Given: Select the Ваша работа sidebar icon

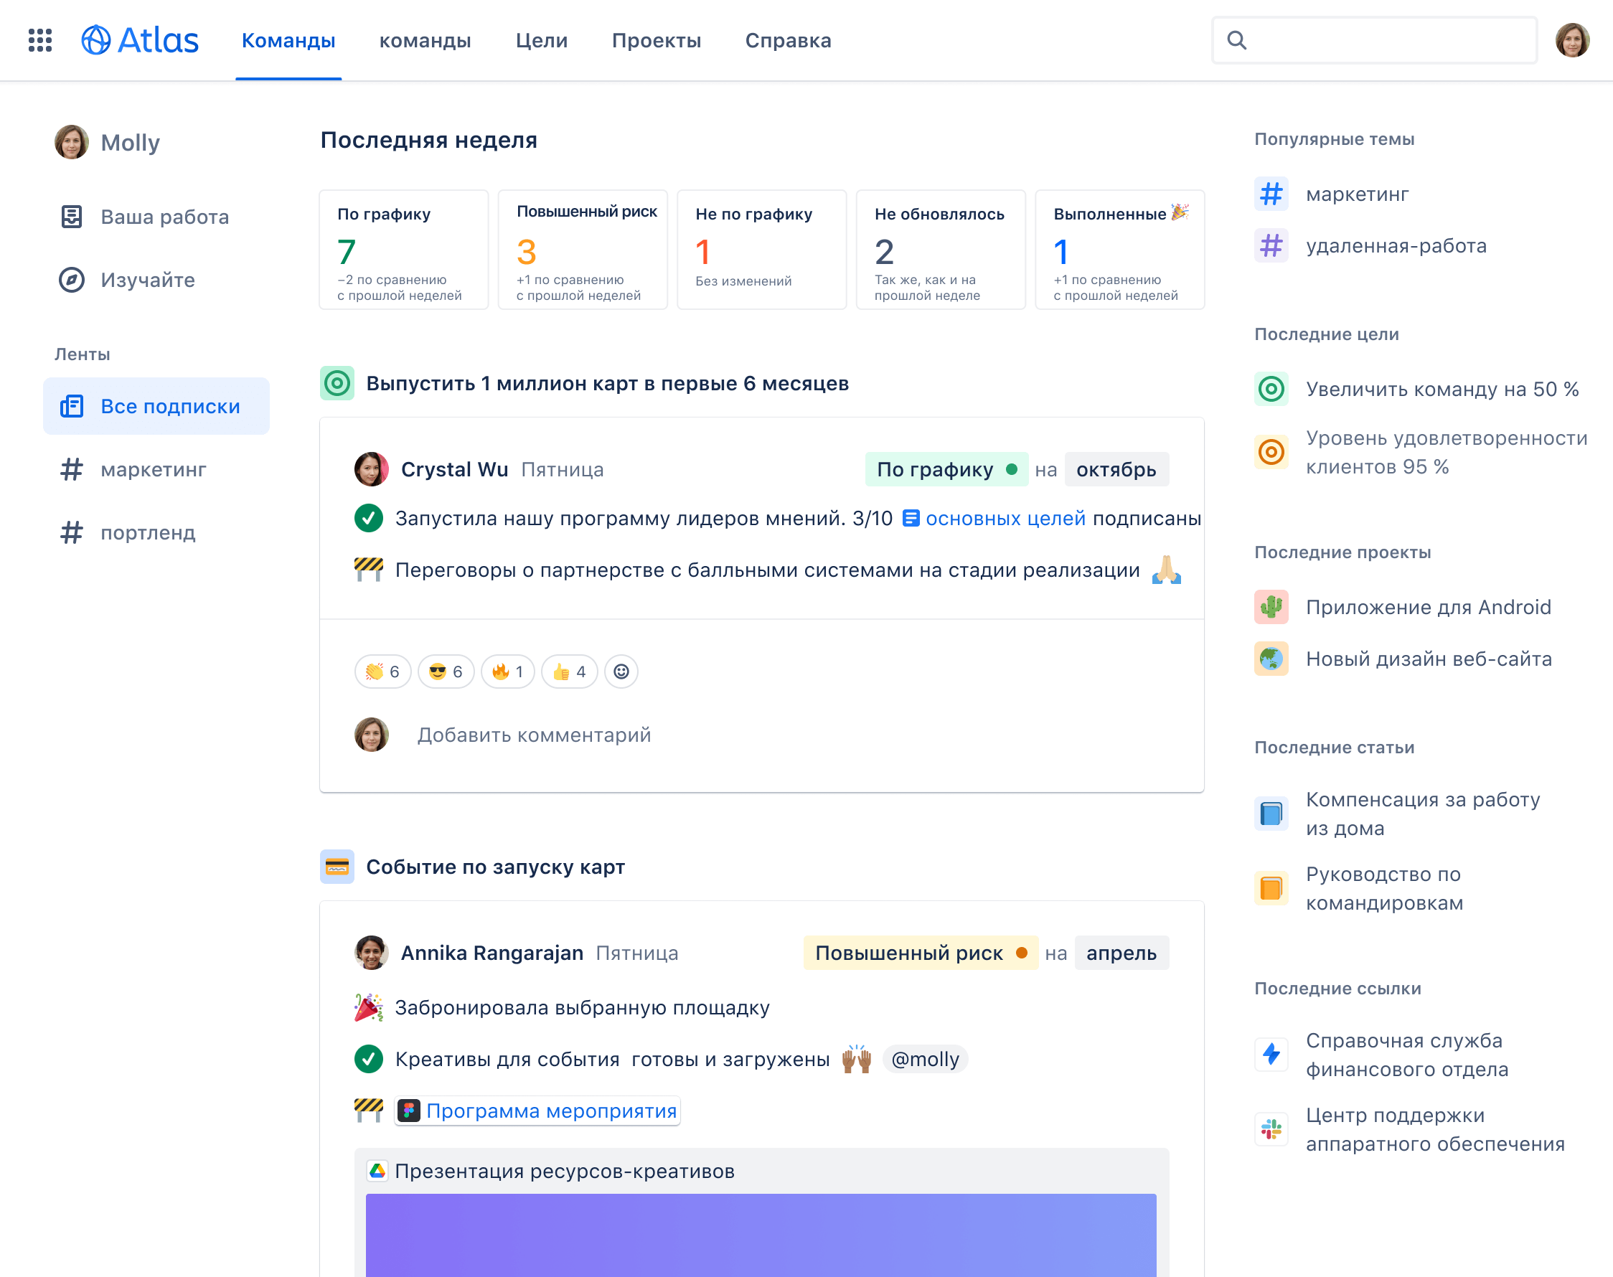Looking at the screenshot, I should point(71,217).
